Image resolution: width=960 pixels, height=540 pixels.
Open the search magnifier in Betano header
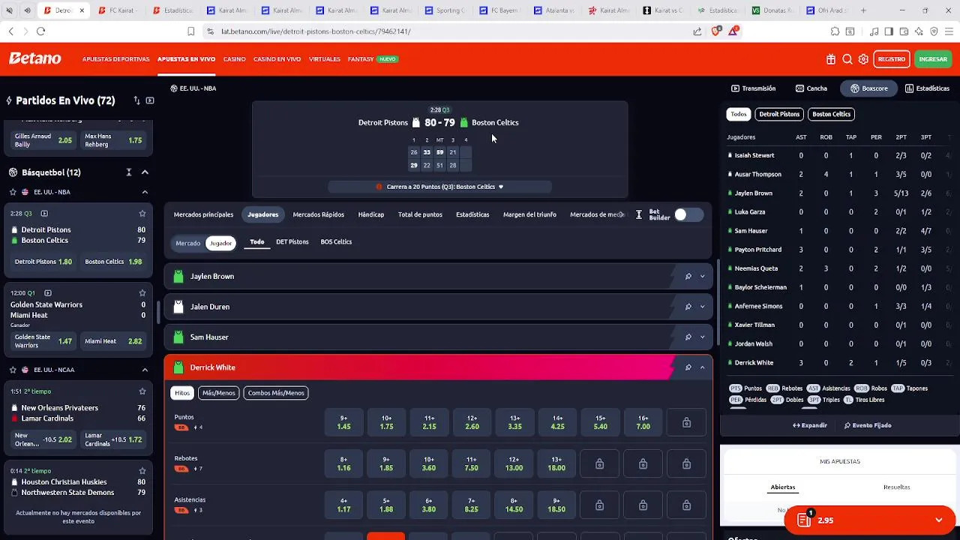(x=847, y=59)
